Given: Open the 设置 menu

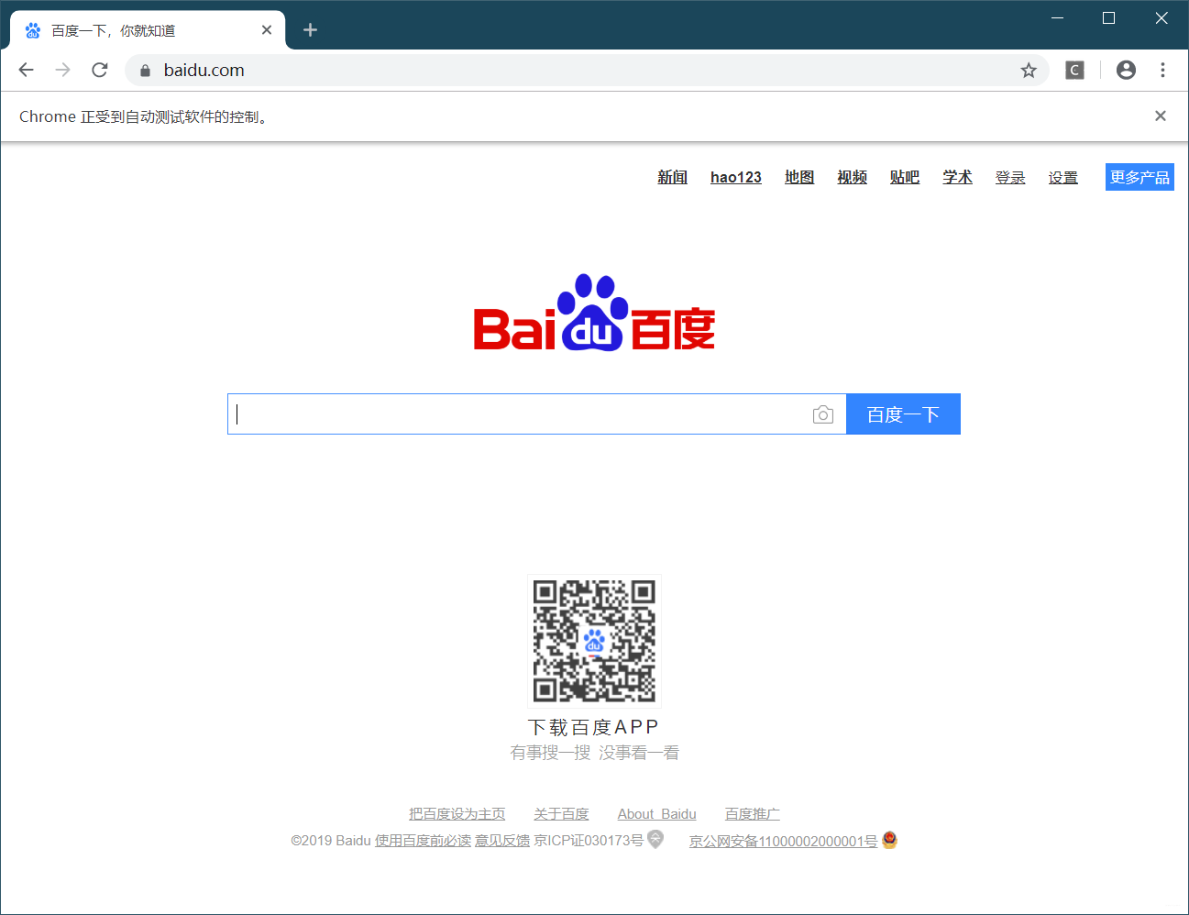Looking at the screenshot, I should tap(1062, 177).
